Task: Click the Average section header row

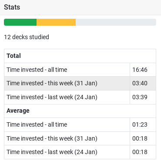Action: coord(80,111)
